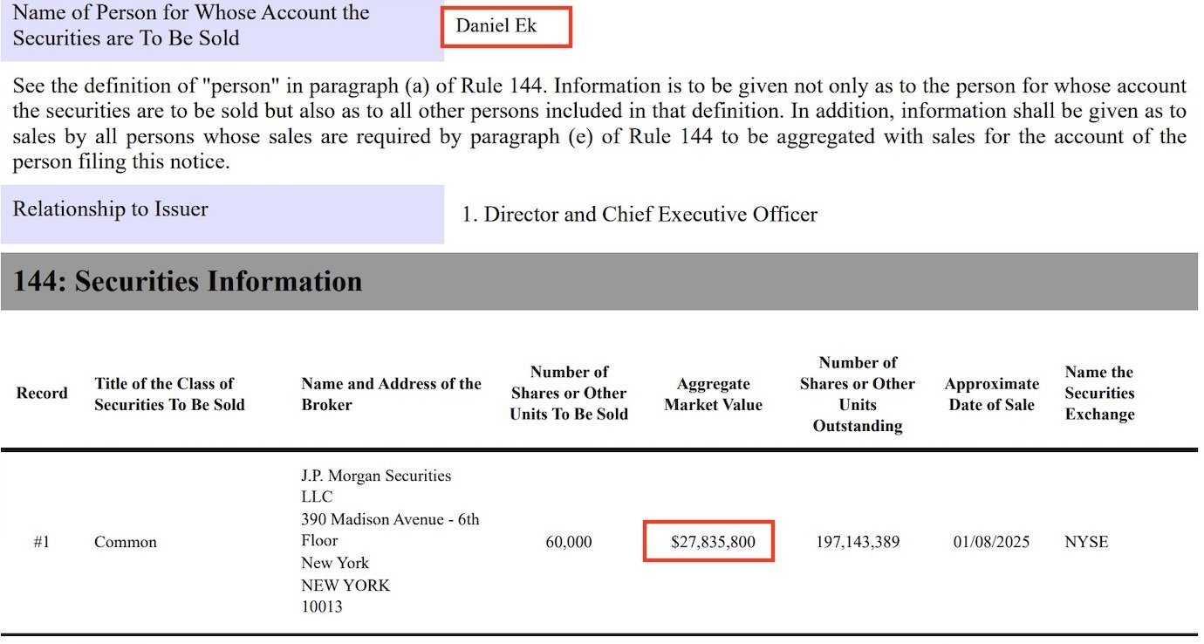Select the 60,000 shares to be sold value
Viewport: 1204px width, 644px height.
pos(569,542)
